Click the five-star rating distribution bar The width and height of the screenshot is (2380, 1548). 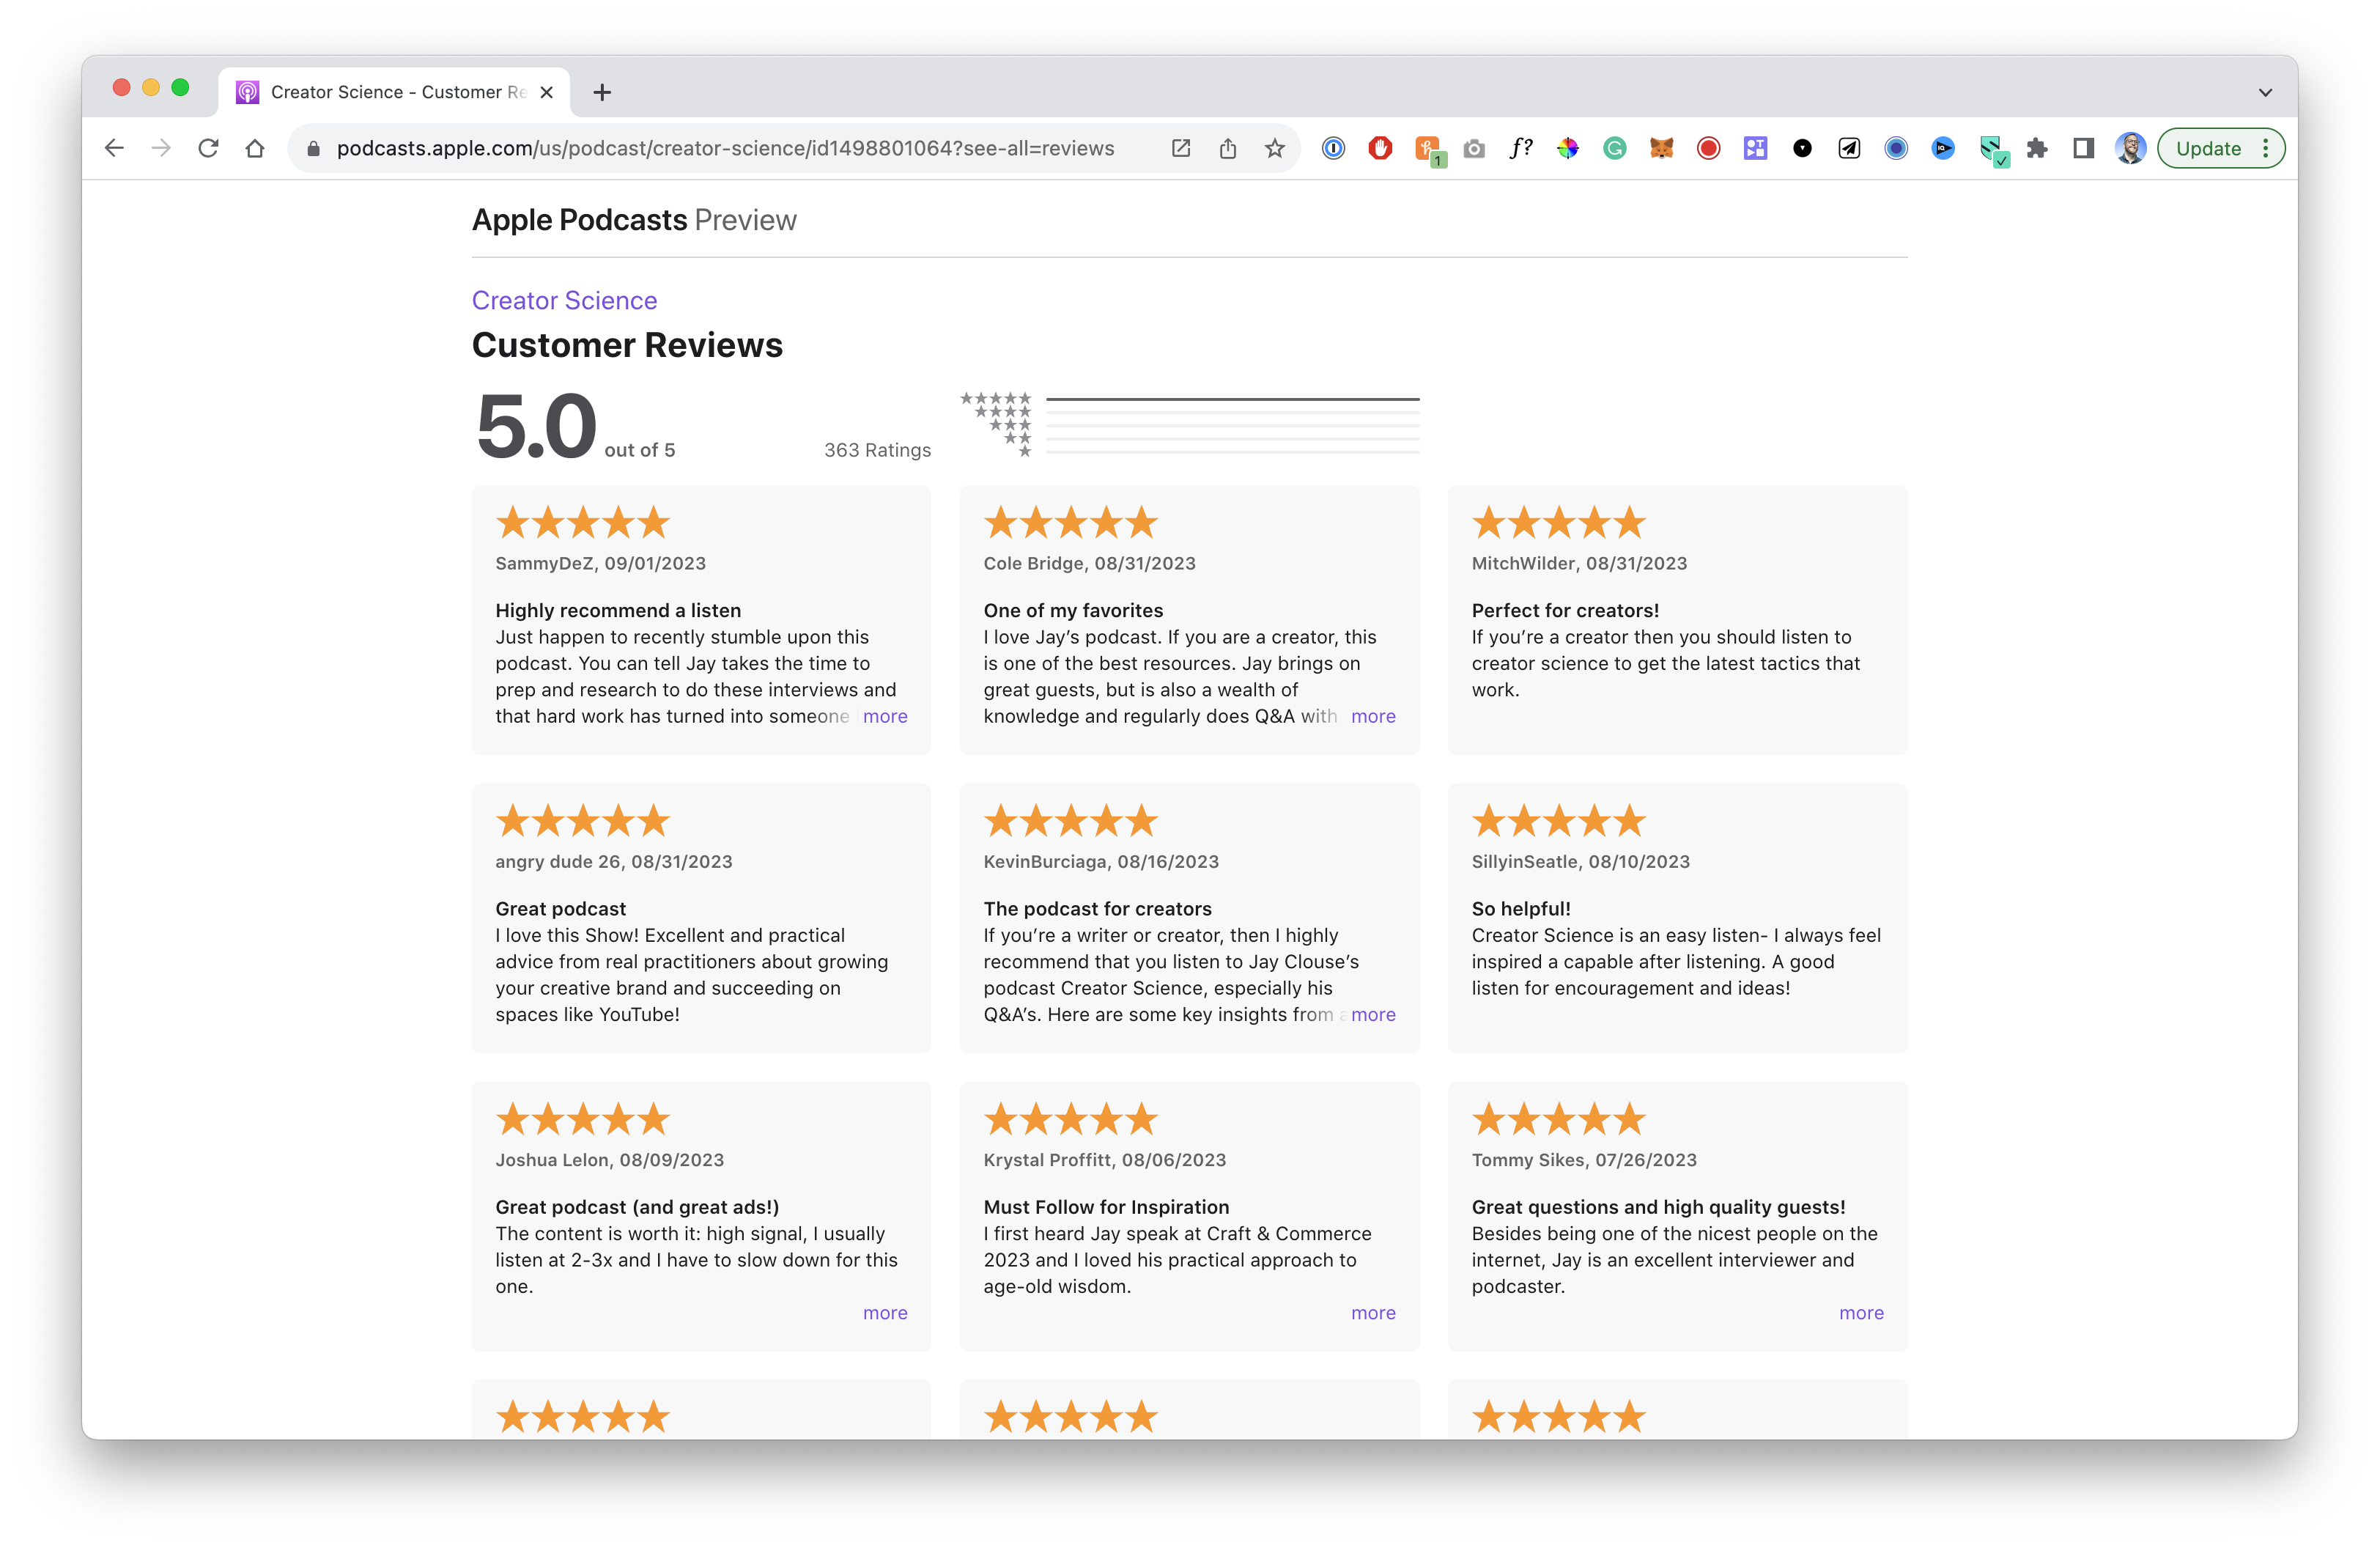(x=1232, y=399)
